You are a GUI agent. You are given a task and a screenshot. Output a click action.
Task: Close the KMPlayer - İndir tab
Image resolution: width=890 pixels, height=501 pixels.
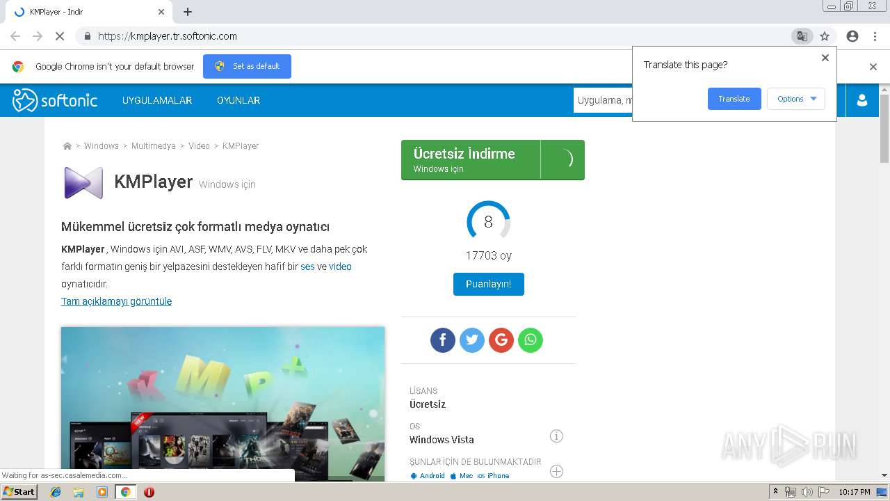(x=161, y=12)
